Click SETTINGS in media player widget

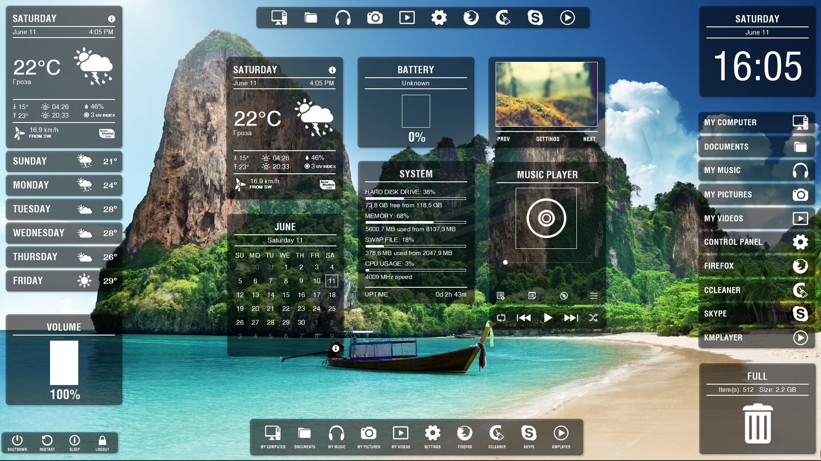546,139
